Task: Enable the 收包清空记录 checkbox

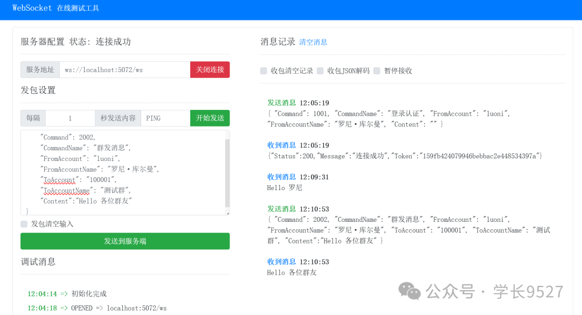Action: point(264,71)
